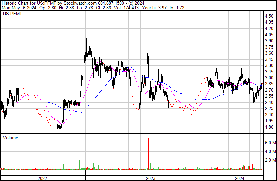Image resolution: width=277 pixels, height=181 pixels.
Task: Select the 2023 year label on timeline
Action: point(151,178)
